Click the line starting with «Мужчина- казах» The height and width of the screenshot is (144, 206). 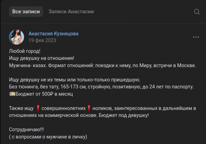click(x=102, y=65)
